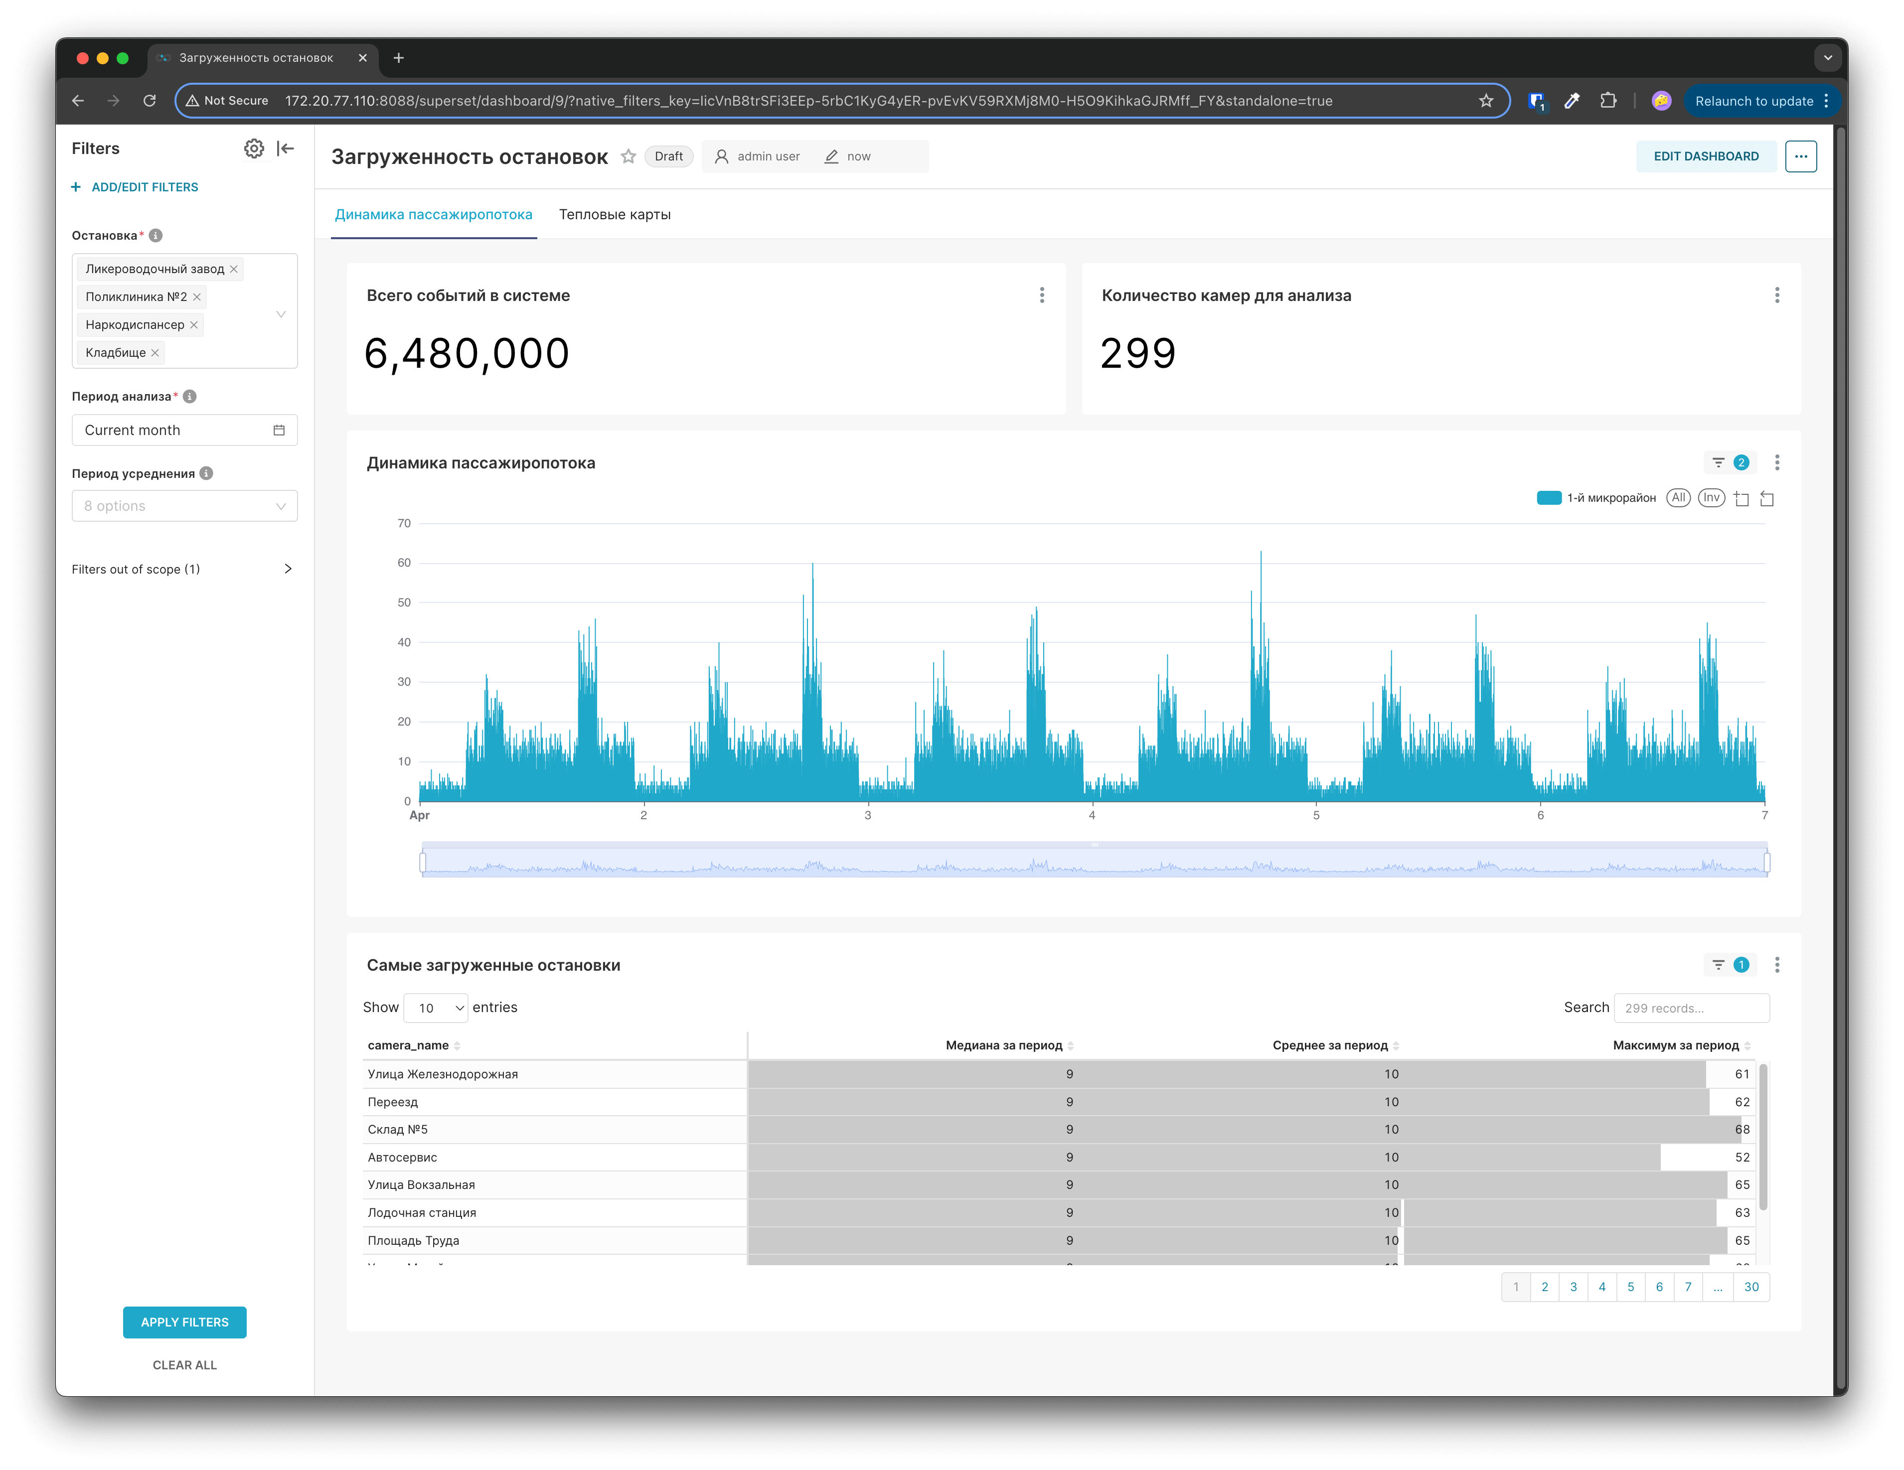The width and height of the screenshot is (1904, 1470).
Task: Show info tooltip for Остановка filter
Action: [x=156, y=235]
